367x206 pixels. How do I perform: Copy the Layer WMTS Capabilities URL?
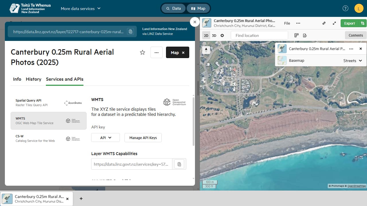point(179,164)
